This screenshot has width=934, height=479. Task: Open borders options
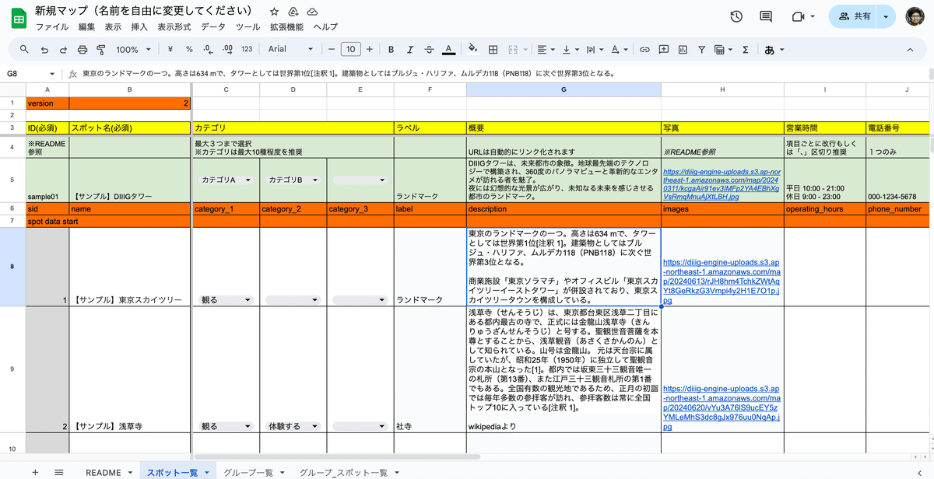[492, 49]
